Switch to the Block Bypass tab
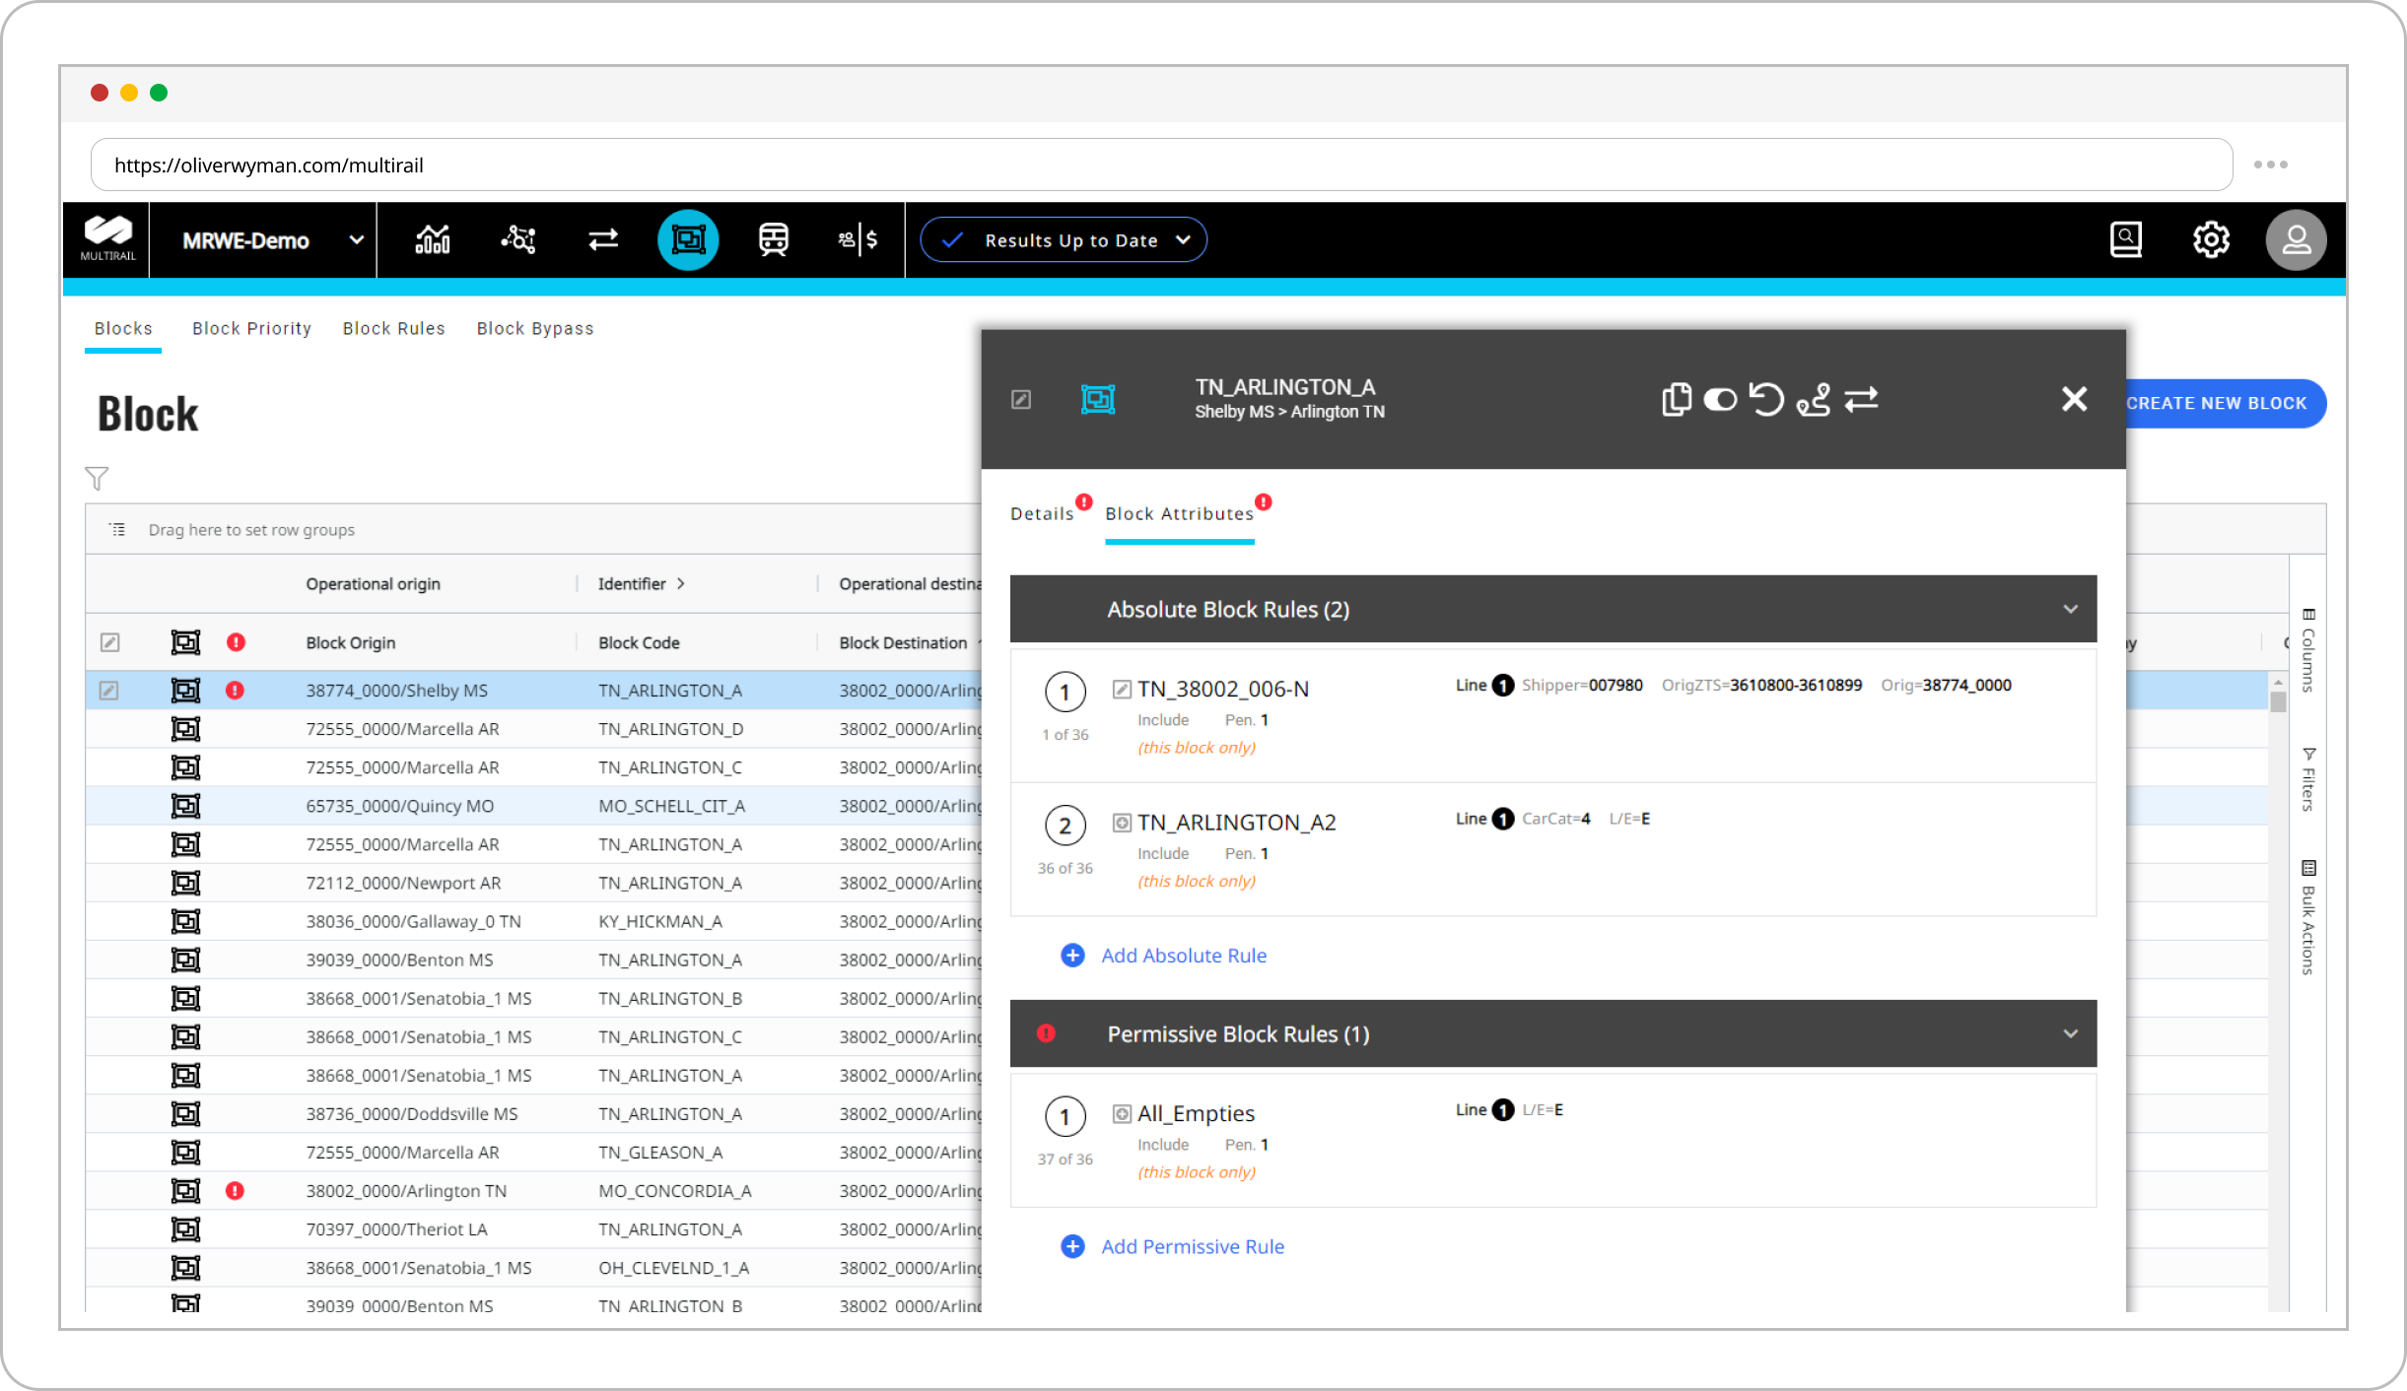This screenshot has height=1391, width=2407. pos(535,329)
